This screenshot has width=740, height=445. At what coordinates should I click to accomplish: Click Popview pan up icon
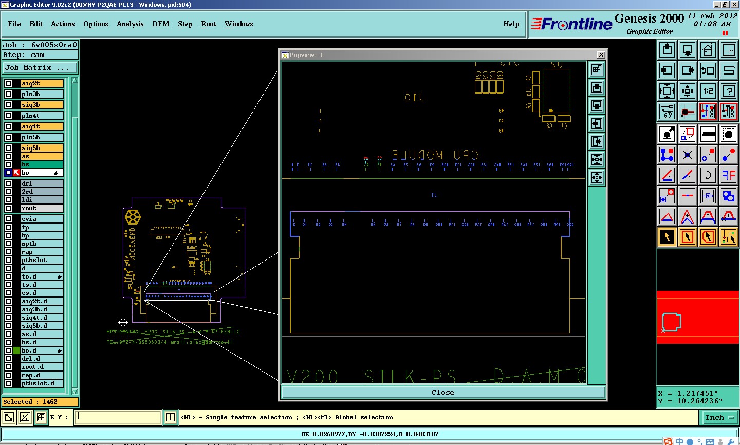[597, 88]
